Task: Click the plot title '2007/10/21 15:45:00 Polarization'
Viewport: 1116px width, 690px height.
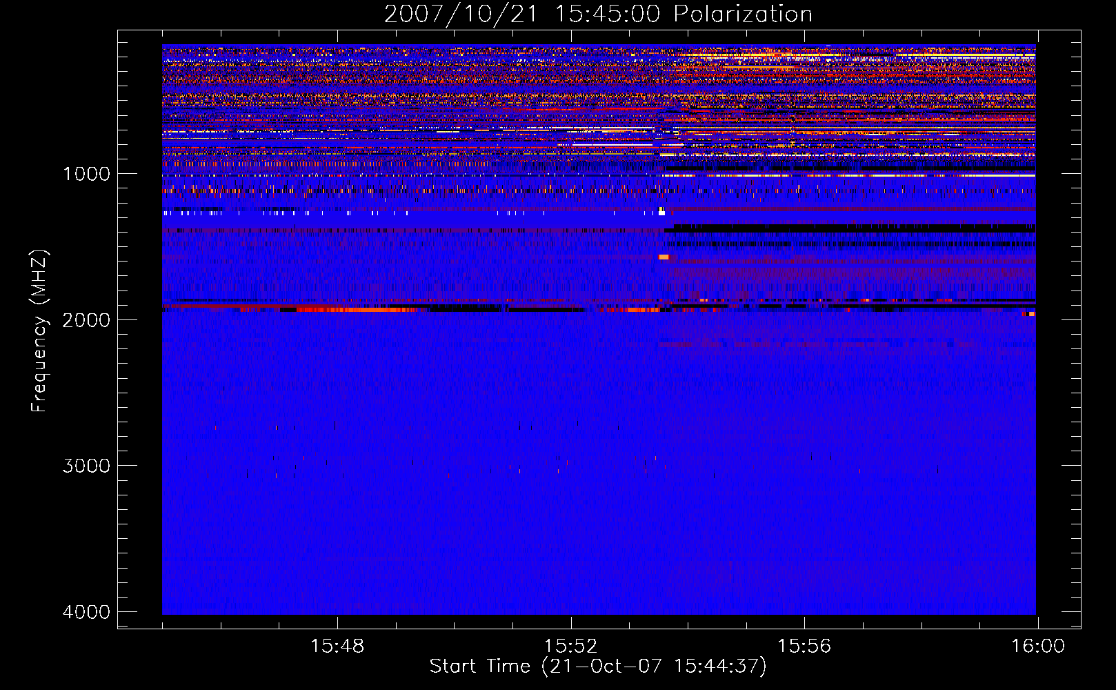Action: (x=598, y=14)
